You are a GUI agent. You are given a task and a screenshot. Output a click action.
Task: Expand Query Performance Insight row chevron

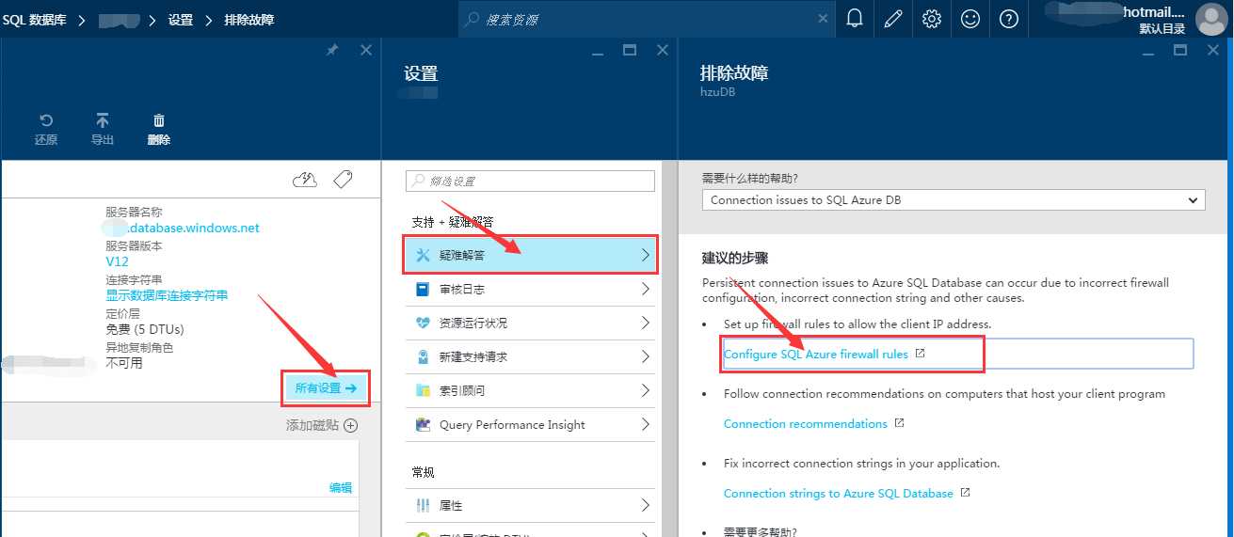(x=645, y=425)
